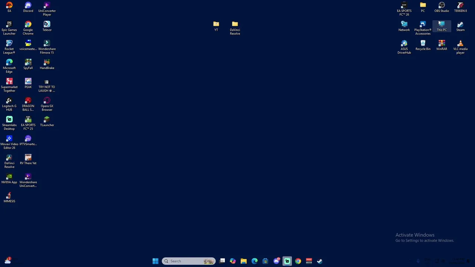
Task: Select the TEKKEN 8 desktop icon
Action: coord(461,7)
